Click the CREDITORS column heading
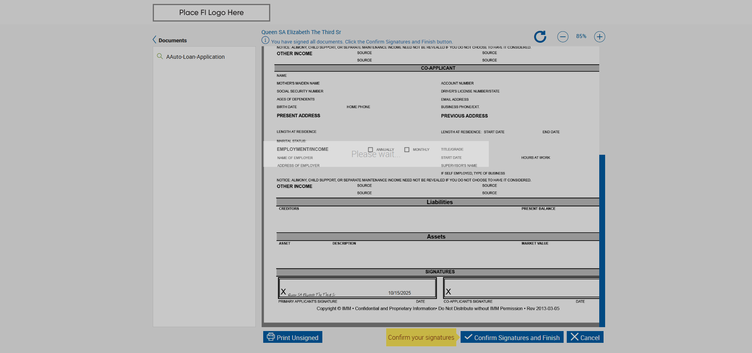Viewport: 752px width, 353px height. click(289, 209)
